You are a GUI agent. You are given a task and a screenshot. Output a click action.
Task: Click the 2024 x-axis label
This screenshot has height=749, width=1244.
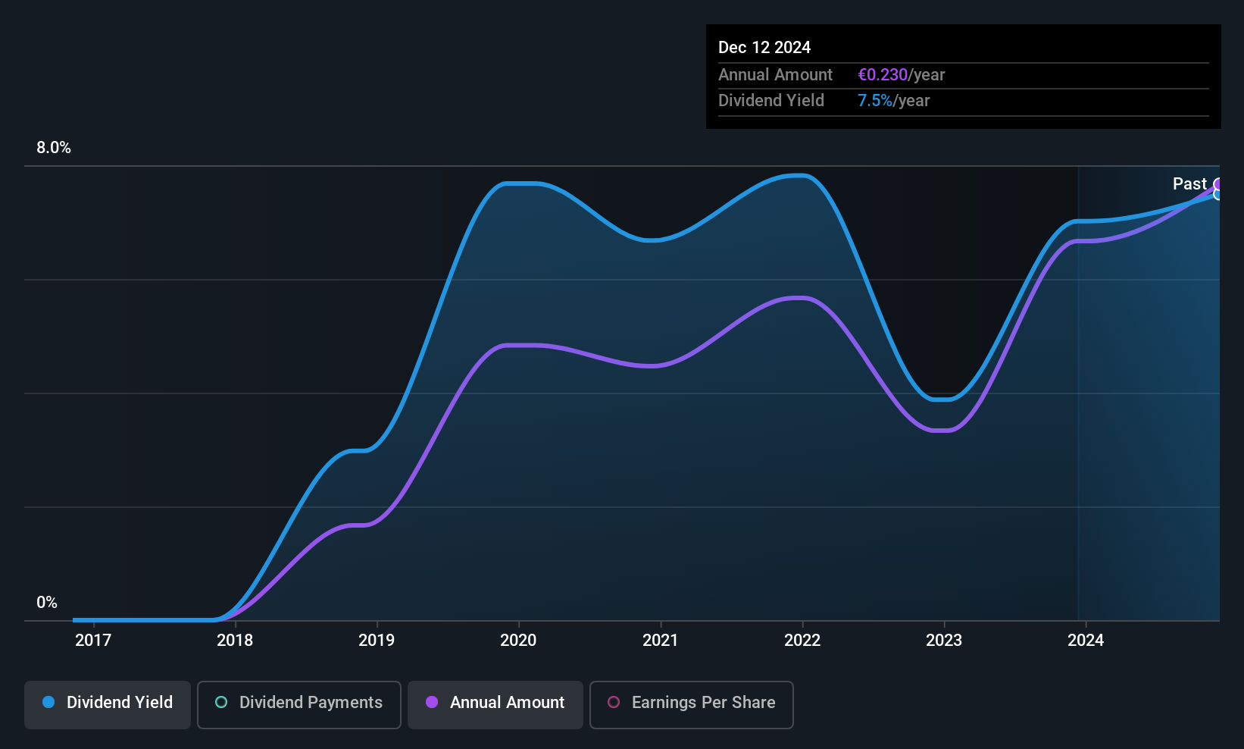[x=1086, y=640]
